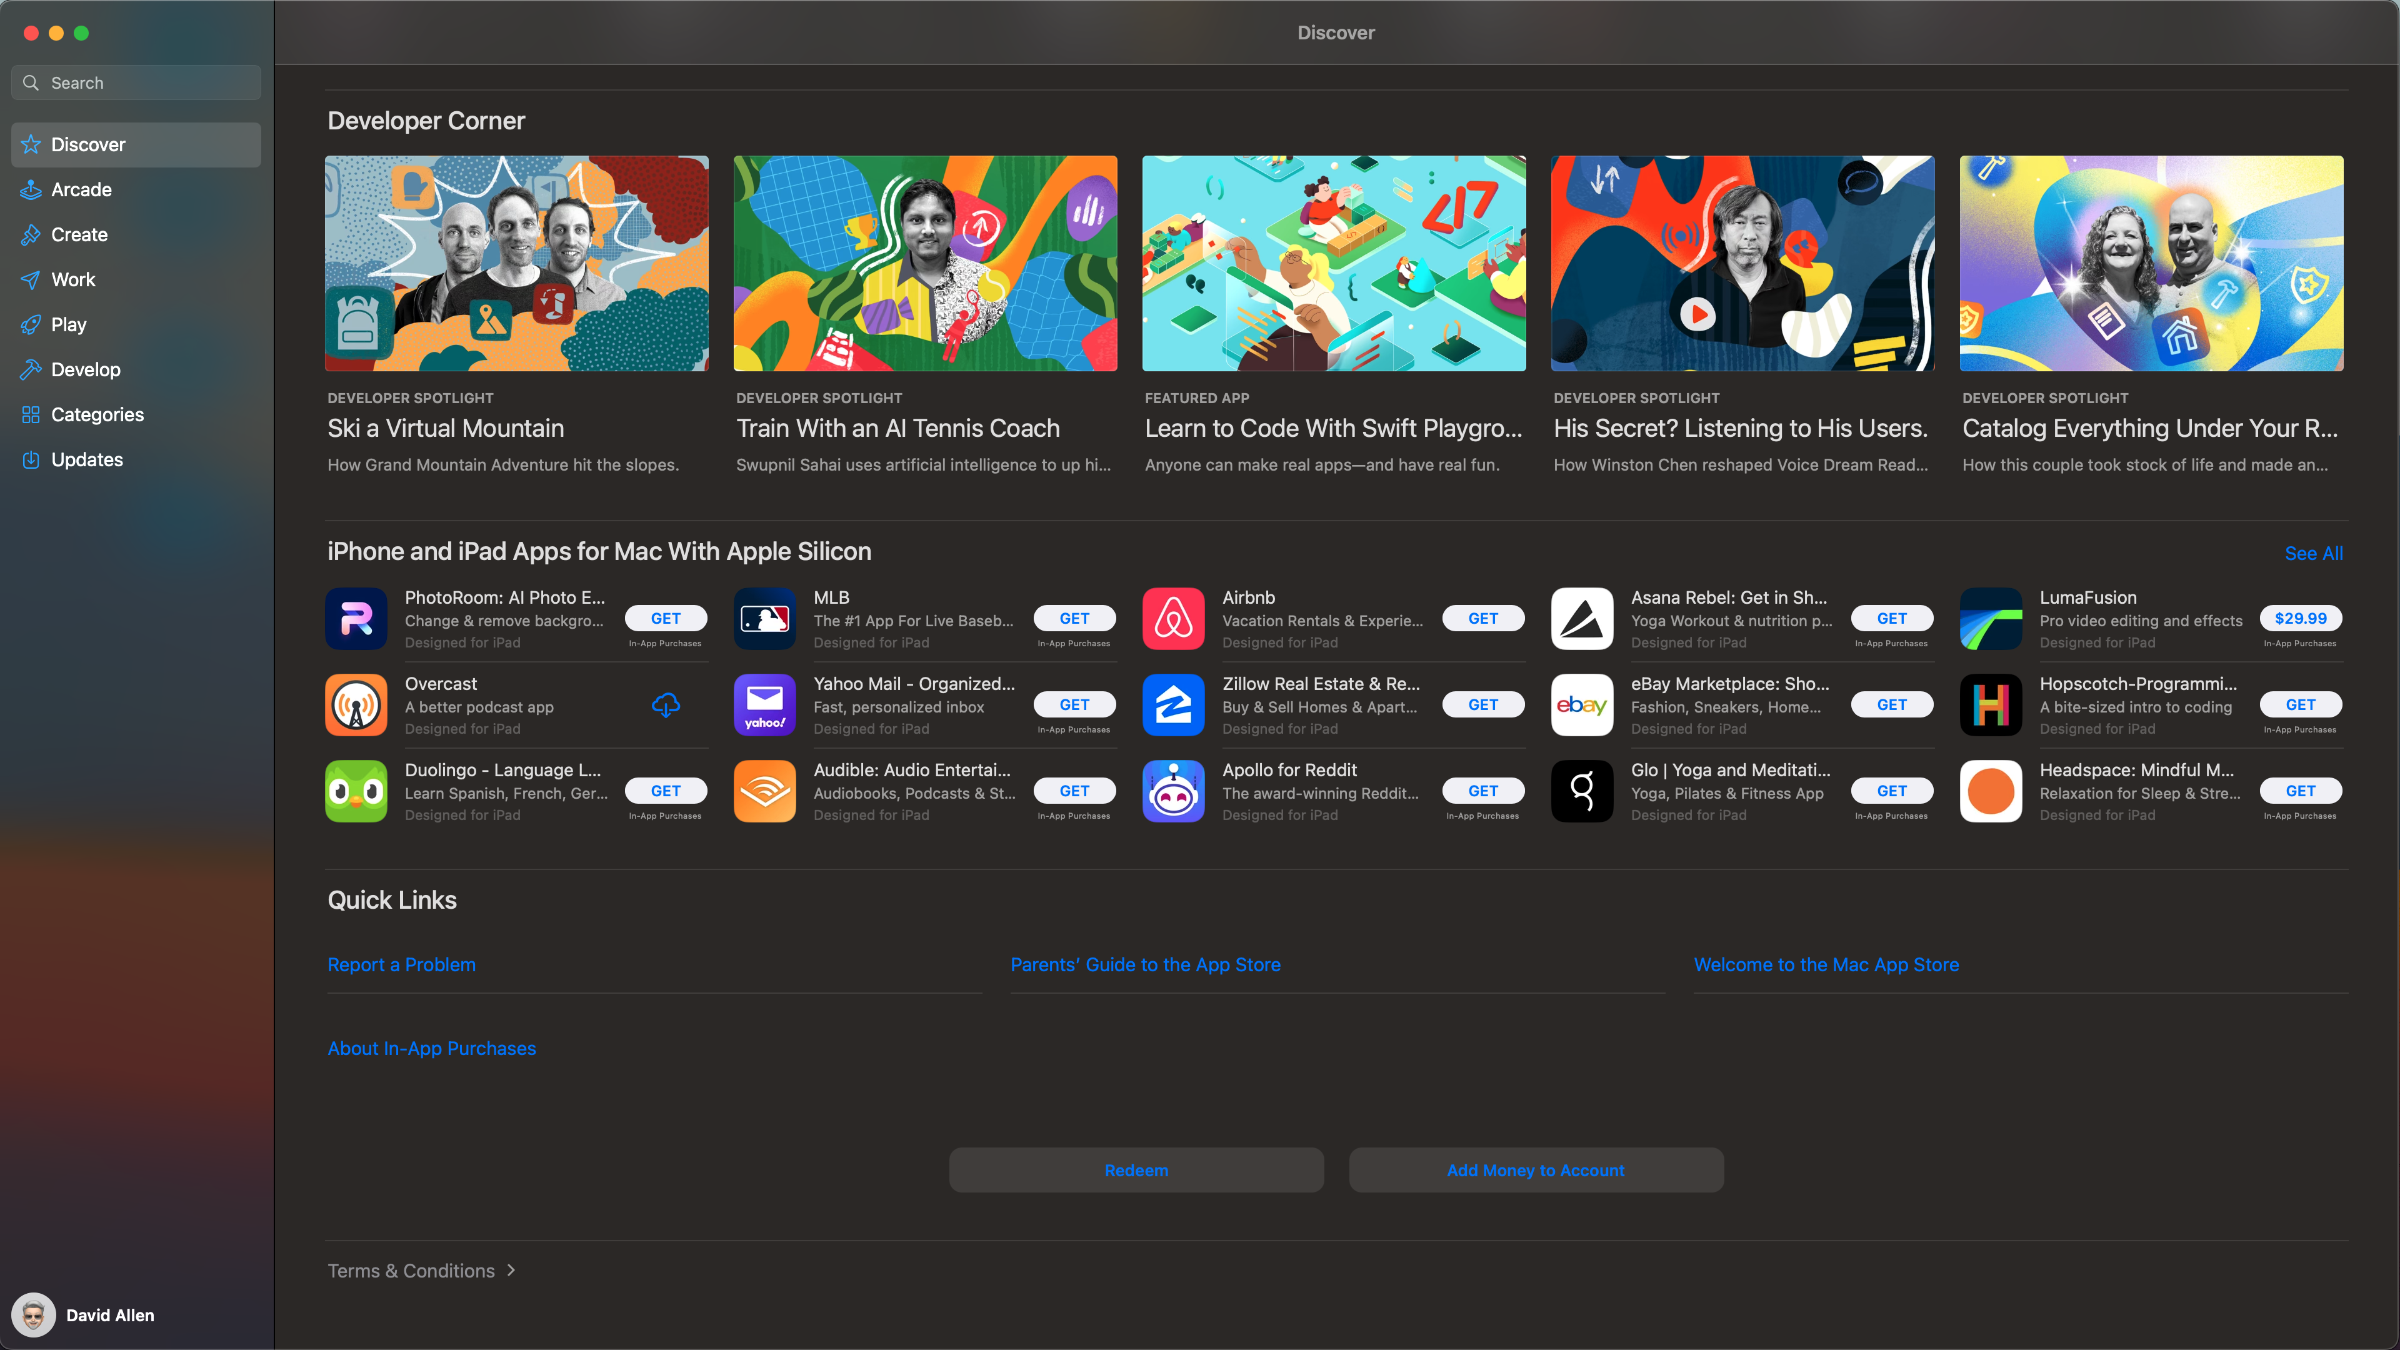The image size is (2400, 1350).
Task: Buy LumaFusion for $29.99
Action: (2299, 619)
